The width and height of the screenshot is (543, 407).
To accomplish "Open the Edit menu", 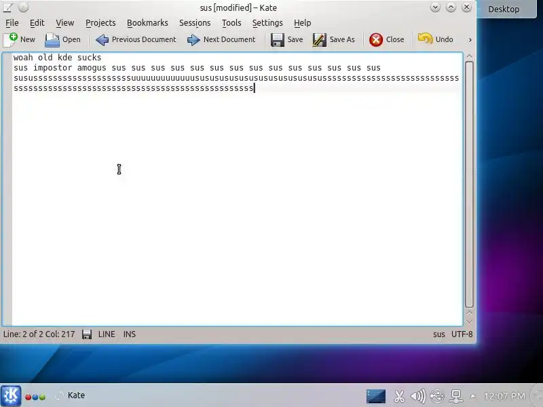I will pyautogui.click(x=37, y=23).
